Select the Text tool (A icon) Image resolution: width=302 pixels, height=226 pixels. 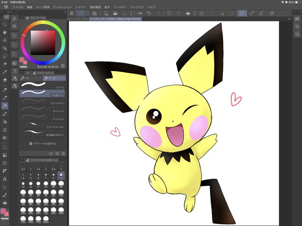[4, 179]
